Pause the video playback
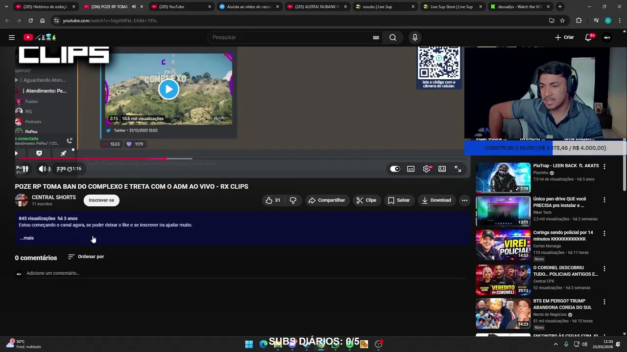This screenshot has width=627, height=352. [25, 169]
